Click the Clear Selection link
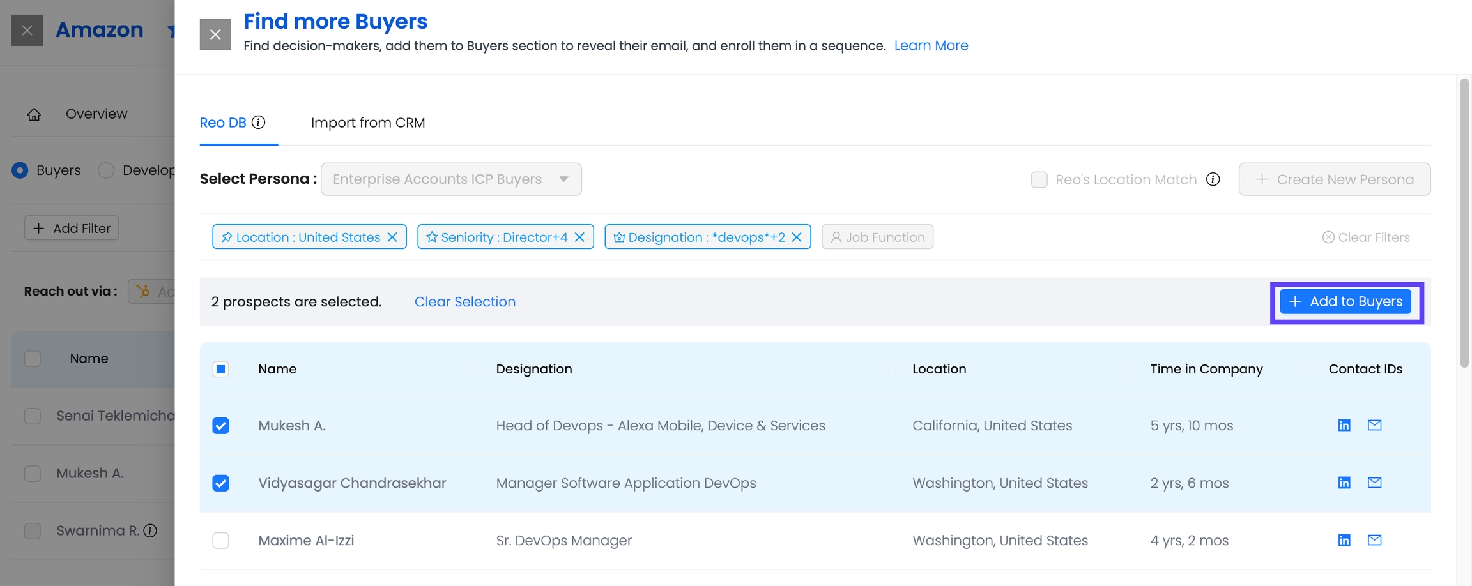 (x=464, y=302)
